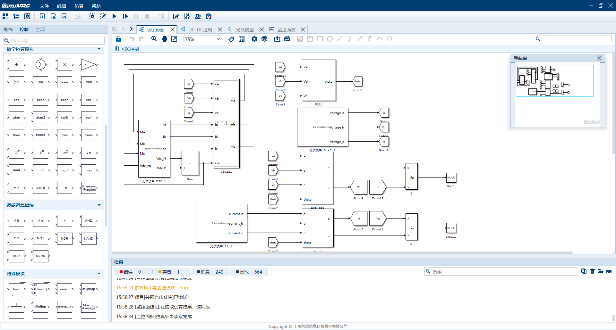Click the save page disk icon

tap(64, 16)
